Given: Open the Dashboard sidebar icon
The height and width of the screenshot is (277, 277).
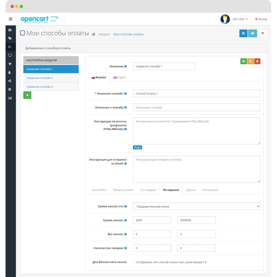Looking at the screenshot, I should click(x=10, y=30).
